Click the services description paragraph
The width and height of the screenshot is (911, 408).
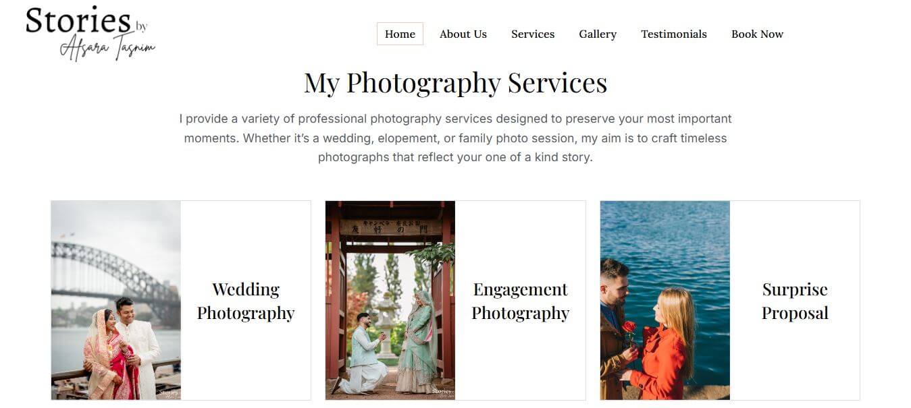455,138
